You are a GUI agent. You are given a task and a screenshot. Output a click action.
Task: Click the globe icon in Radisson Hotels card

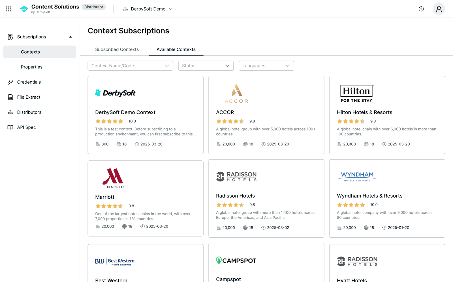pyautogui.click(x=245, y=228)
